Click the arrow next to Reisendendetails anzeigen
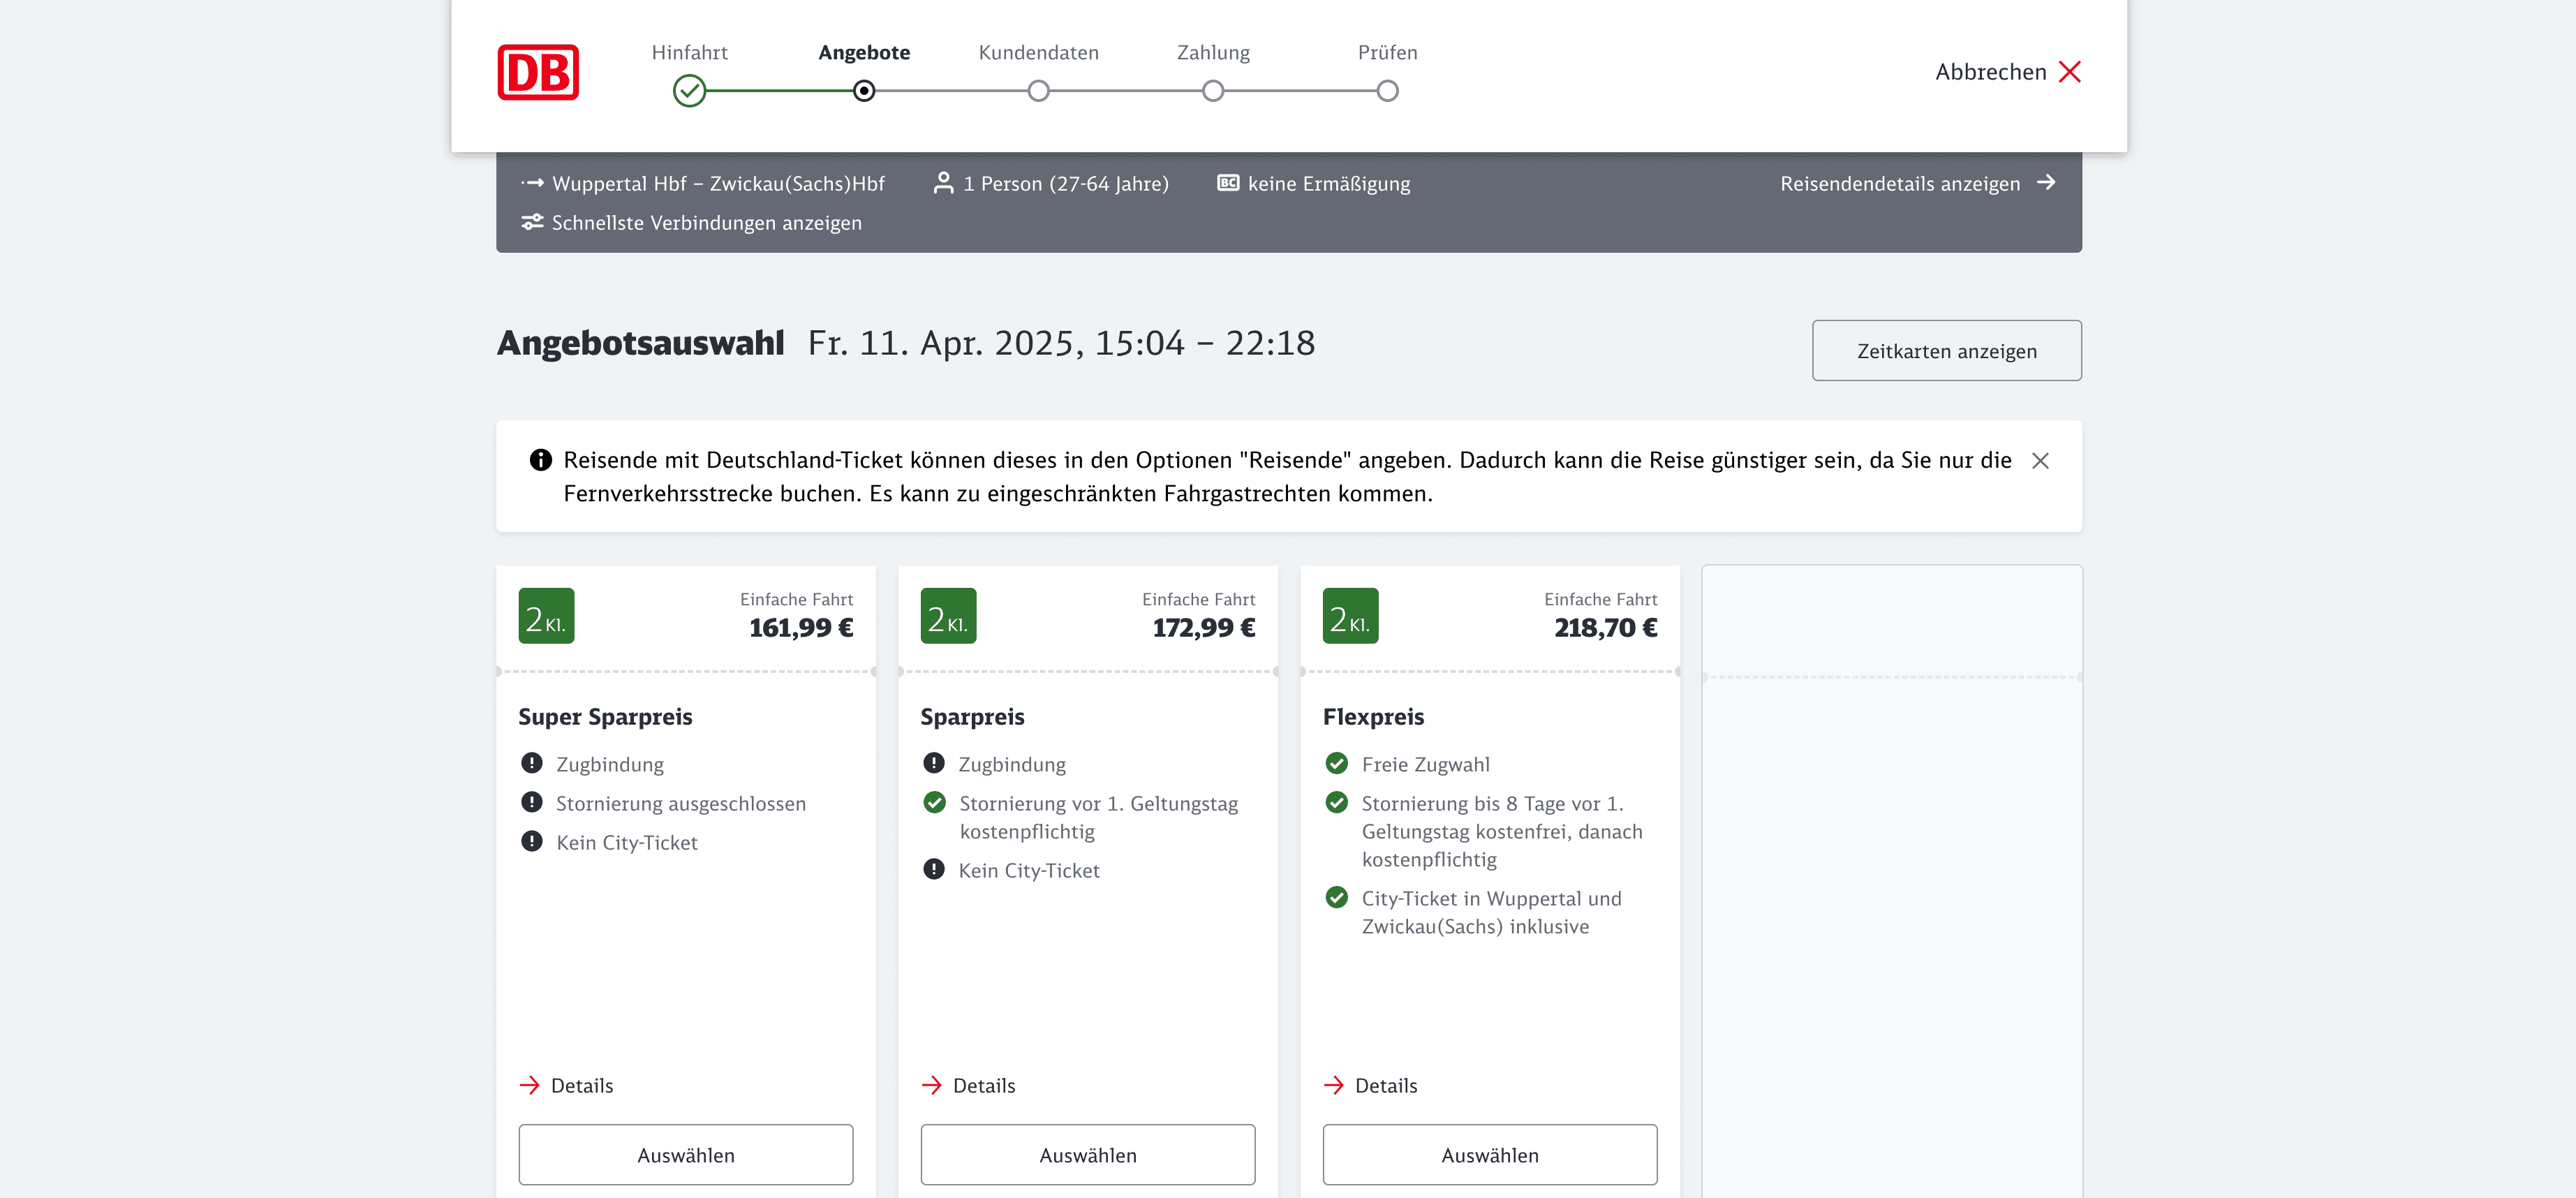The width and height of the screenshot is (2576, 1198). coord(2046,182)
